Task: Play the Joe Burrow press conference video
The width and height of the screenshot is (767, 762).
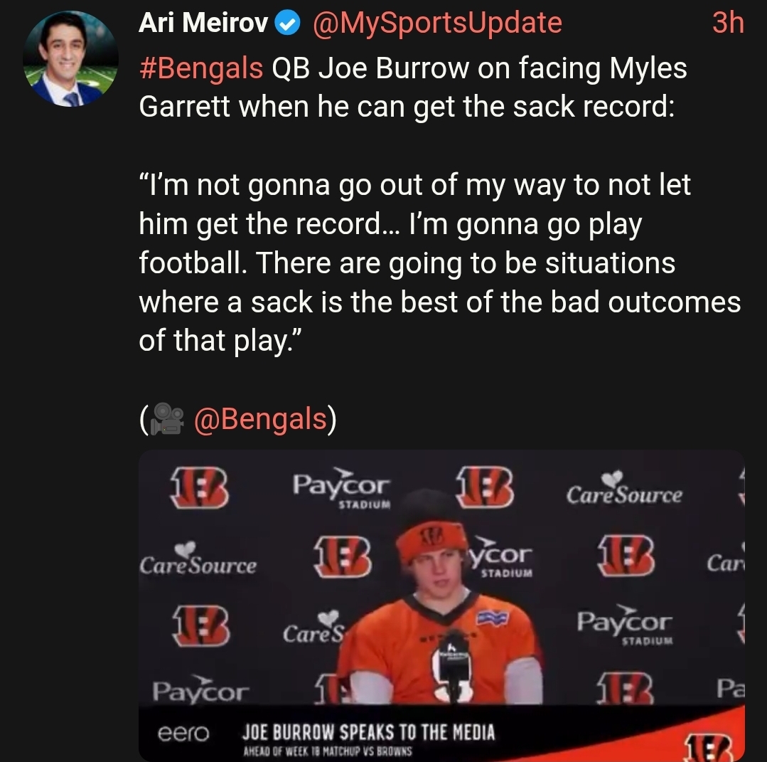Action: pyautogui.click(x=441, y=605)
